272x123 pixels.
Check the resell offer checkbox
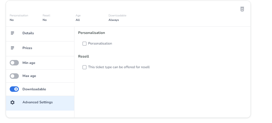coord(84,67)
